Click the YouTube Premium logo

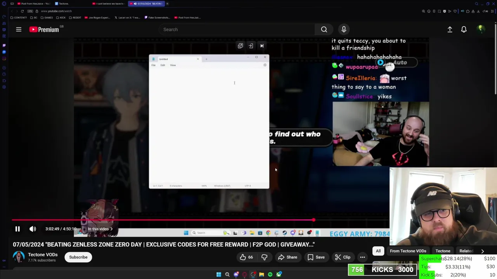point(44,29)
